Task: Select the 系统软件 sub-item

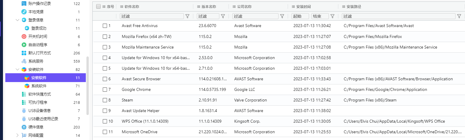Action: 39,86
